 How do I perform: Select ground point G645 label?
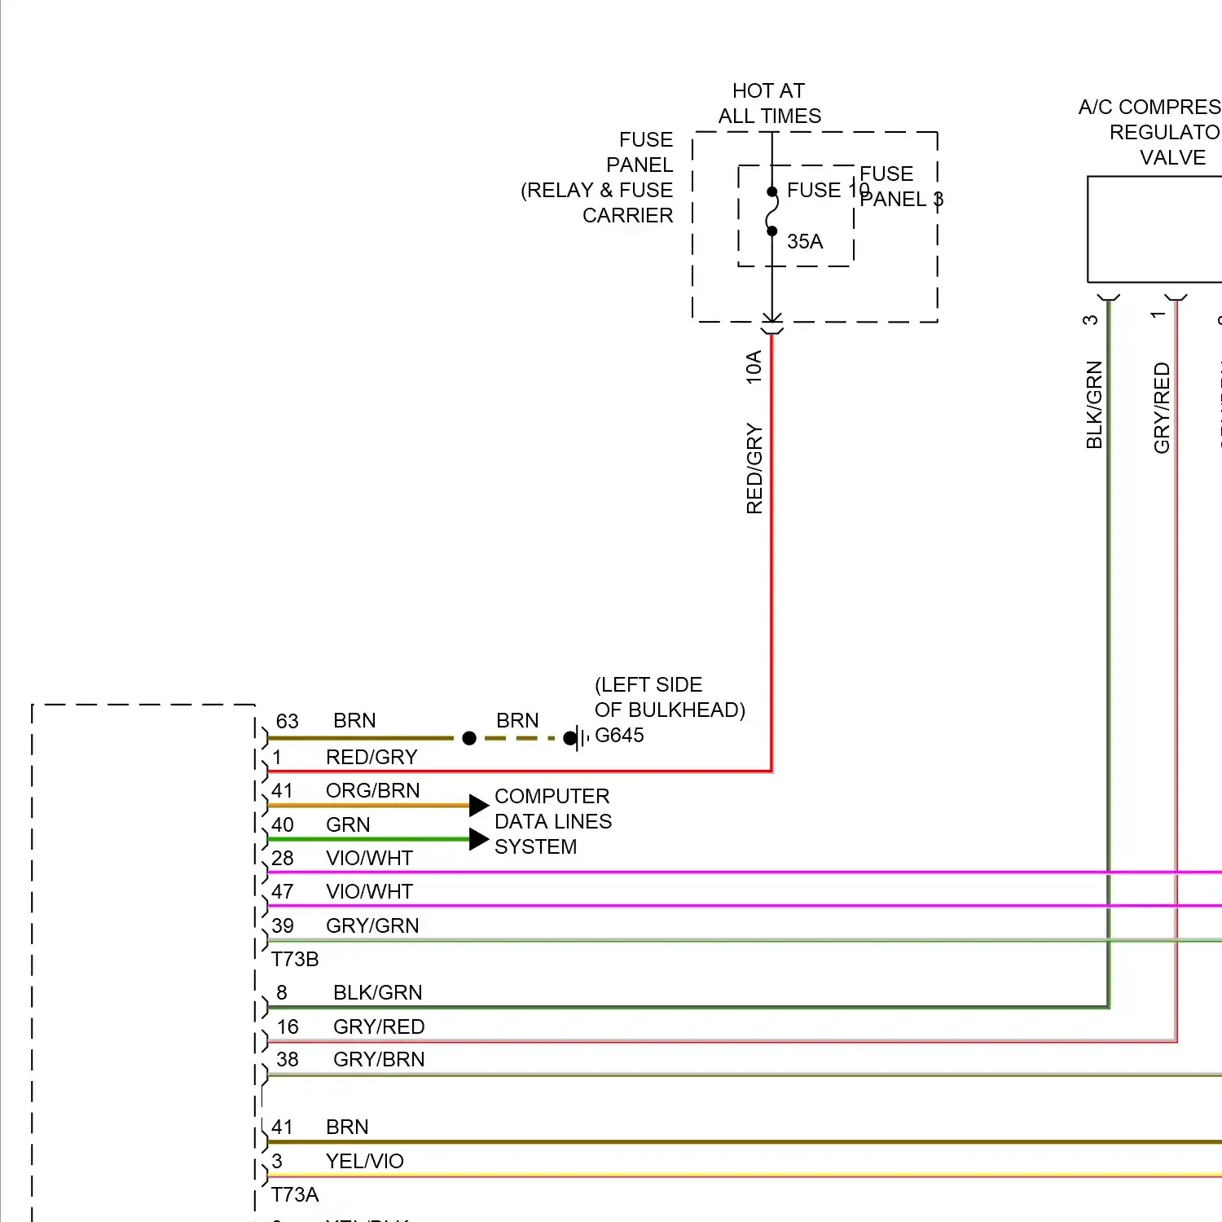(619, 736)
